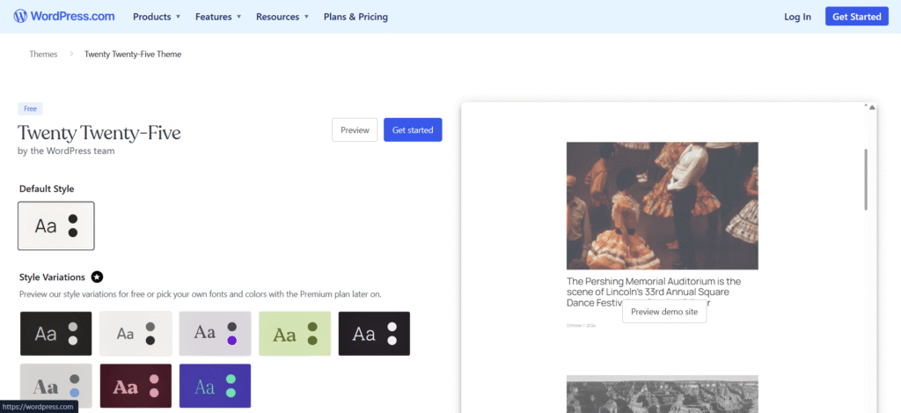Click the blue Get started button beside Preview

click(x=413, y=130)
